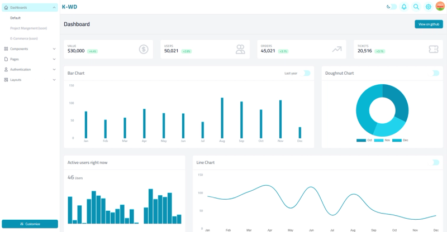
Task: Toggle the dark mode switch
Action: (392, 7)
